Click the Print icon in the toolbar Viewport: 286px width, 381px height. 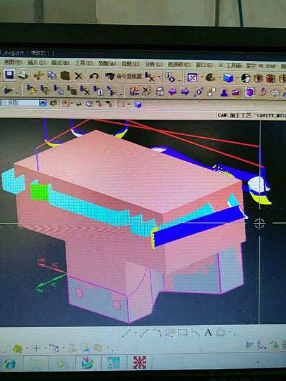pyautogui.click(x=23, y=75)
